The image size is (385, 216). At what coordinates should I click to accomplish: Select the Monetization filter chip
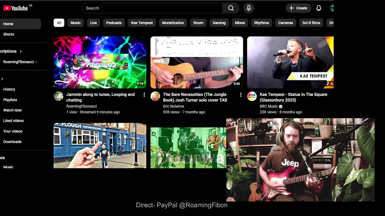173,23
